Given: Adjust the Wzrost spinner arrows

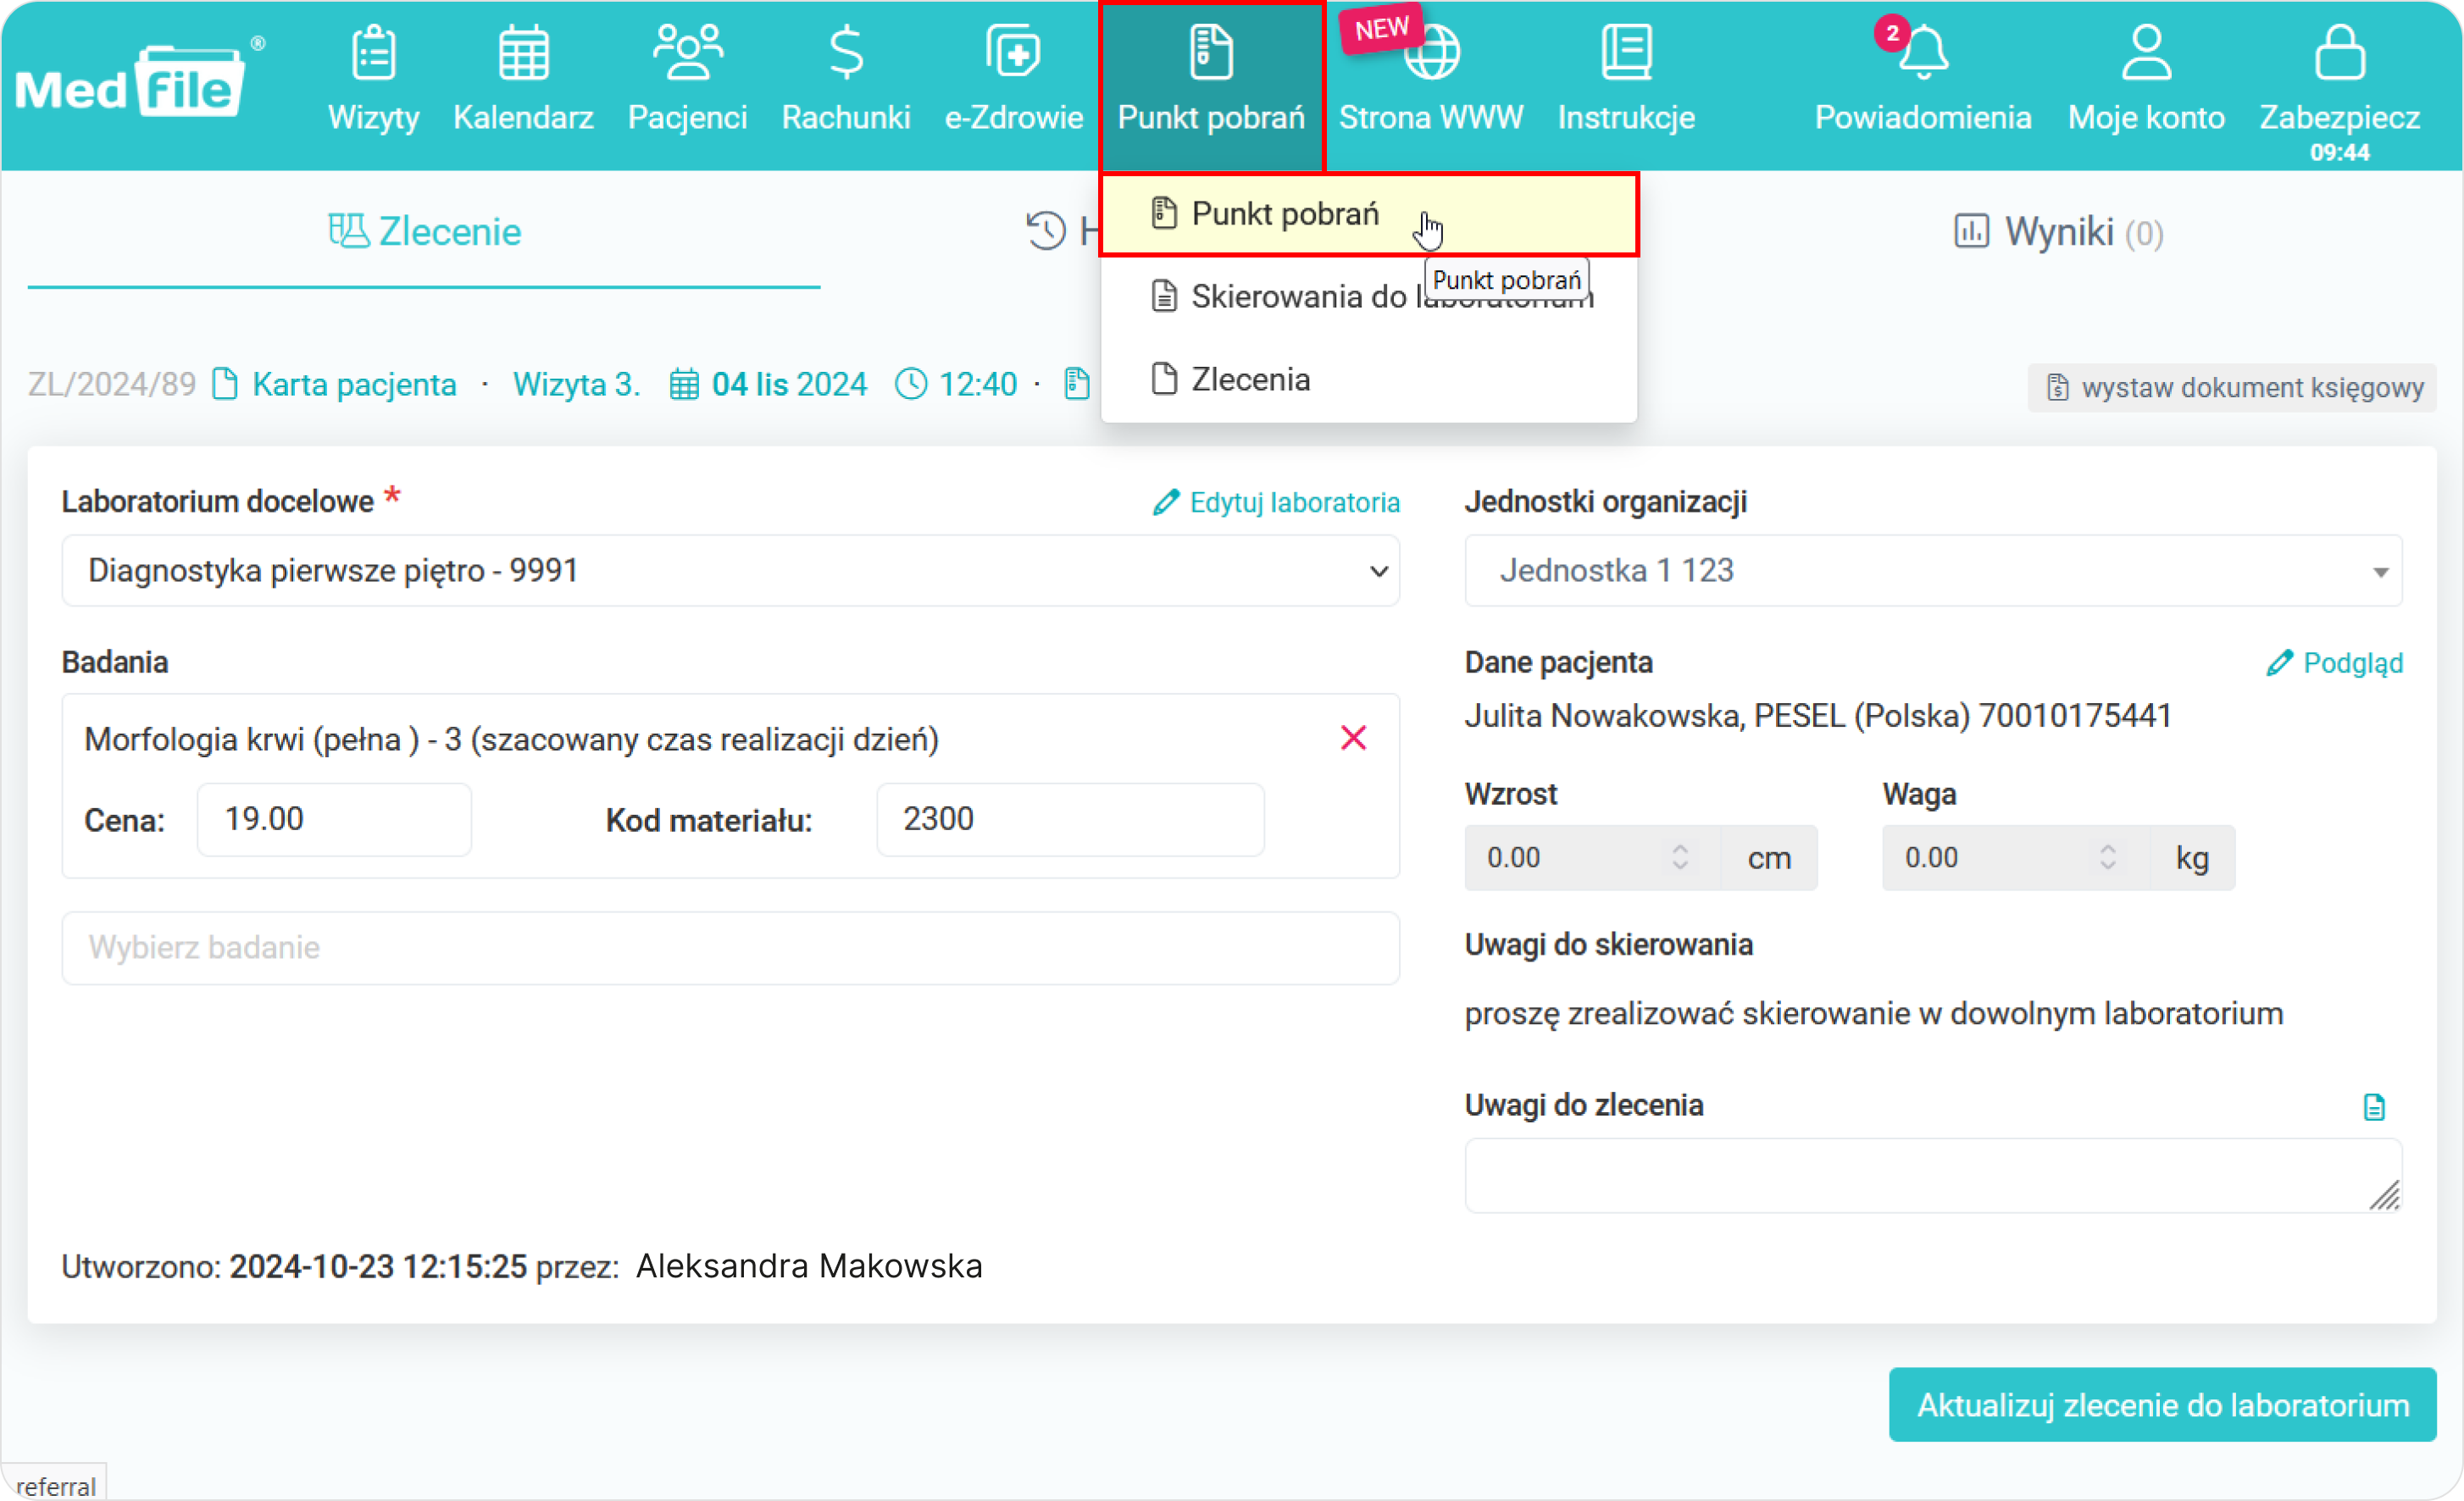Looking at the screenshot, I should (x=1680, y=858).
